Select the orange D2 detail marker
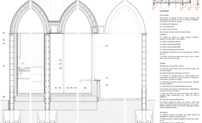The width and height of the screenshot is (202, 123). 182,10
